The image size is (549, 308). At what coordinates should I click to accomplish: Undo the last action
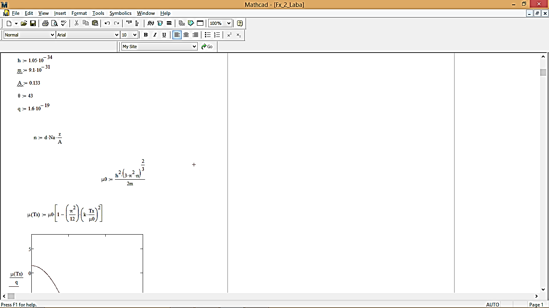pyautogui.click(x=107, y=23)
